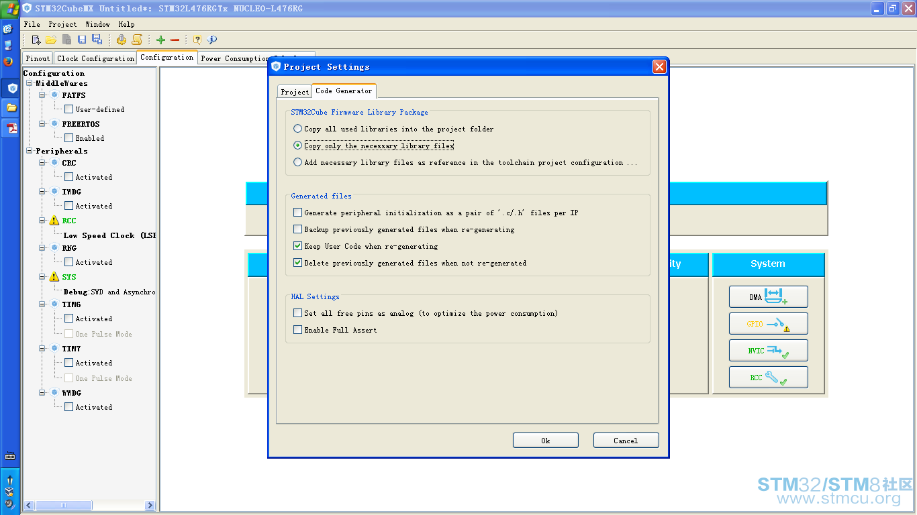Click the Ok button

coord(546,441)
